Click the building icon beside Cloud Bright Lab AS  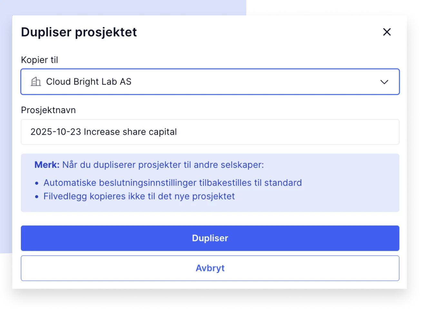[36, 82]
